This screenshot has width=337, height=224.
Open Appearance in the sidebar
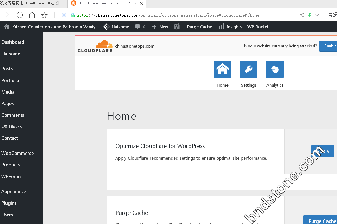[x=14, y=191]
